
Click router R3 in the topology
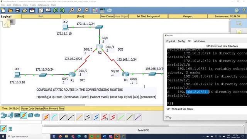[x=125, y=74]
